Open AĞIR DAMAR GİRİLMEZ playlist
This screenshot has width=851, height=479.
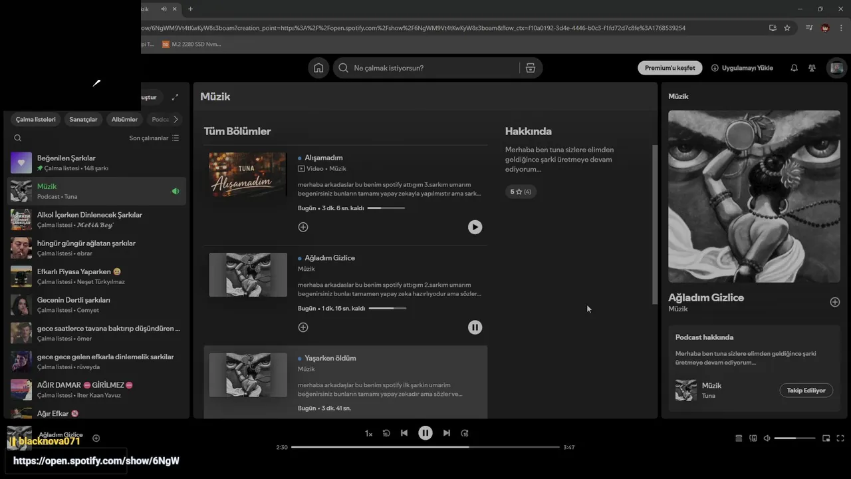click(97, 390)
